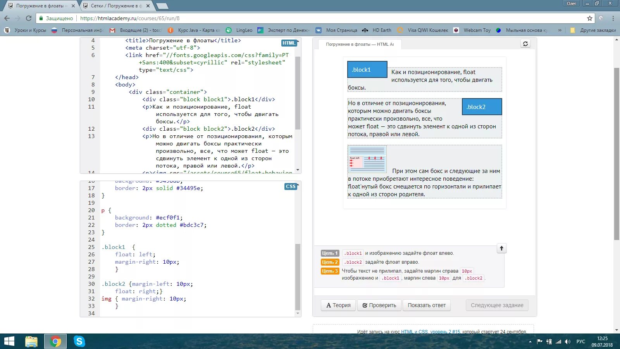Show hidden tray icons chevron
The width and height of the screenshot is (620, 349).
530,342
